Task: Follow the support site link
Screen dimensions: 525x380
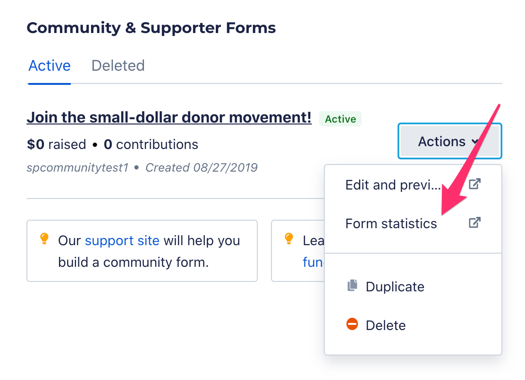Action: tap(122, 240)
